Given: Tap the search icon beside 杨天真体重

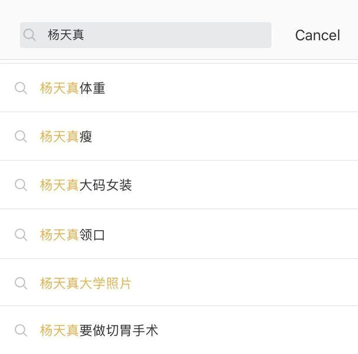Looking at the screenshot, I should [x=21, y=88].
